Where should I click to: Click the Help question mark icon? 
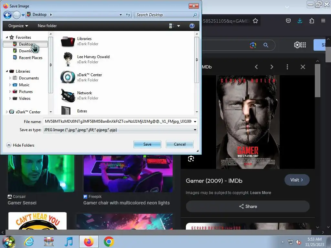(x=192, y=26)
